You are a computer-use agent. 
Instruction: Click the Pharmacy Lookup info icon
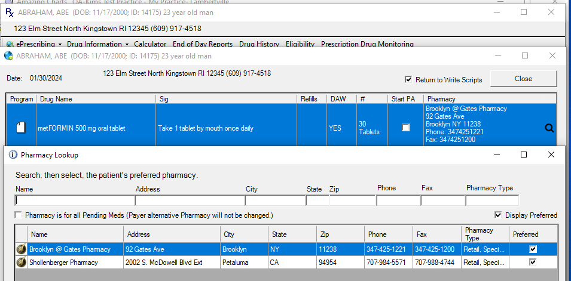pyautogui.click(x=13, y=155)
